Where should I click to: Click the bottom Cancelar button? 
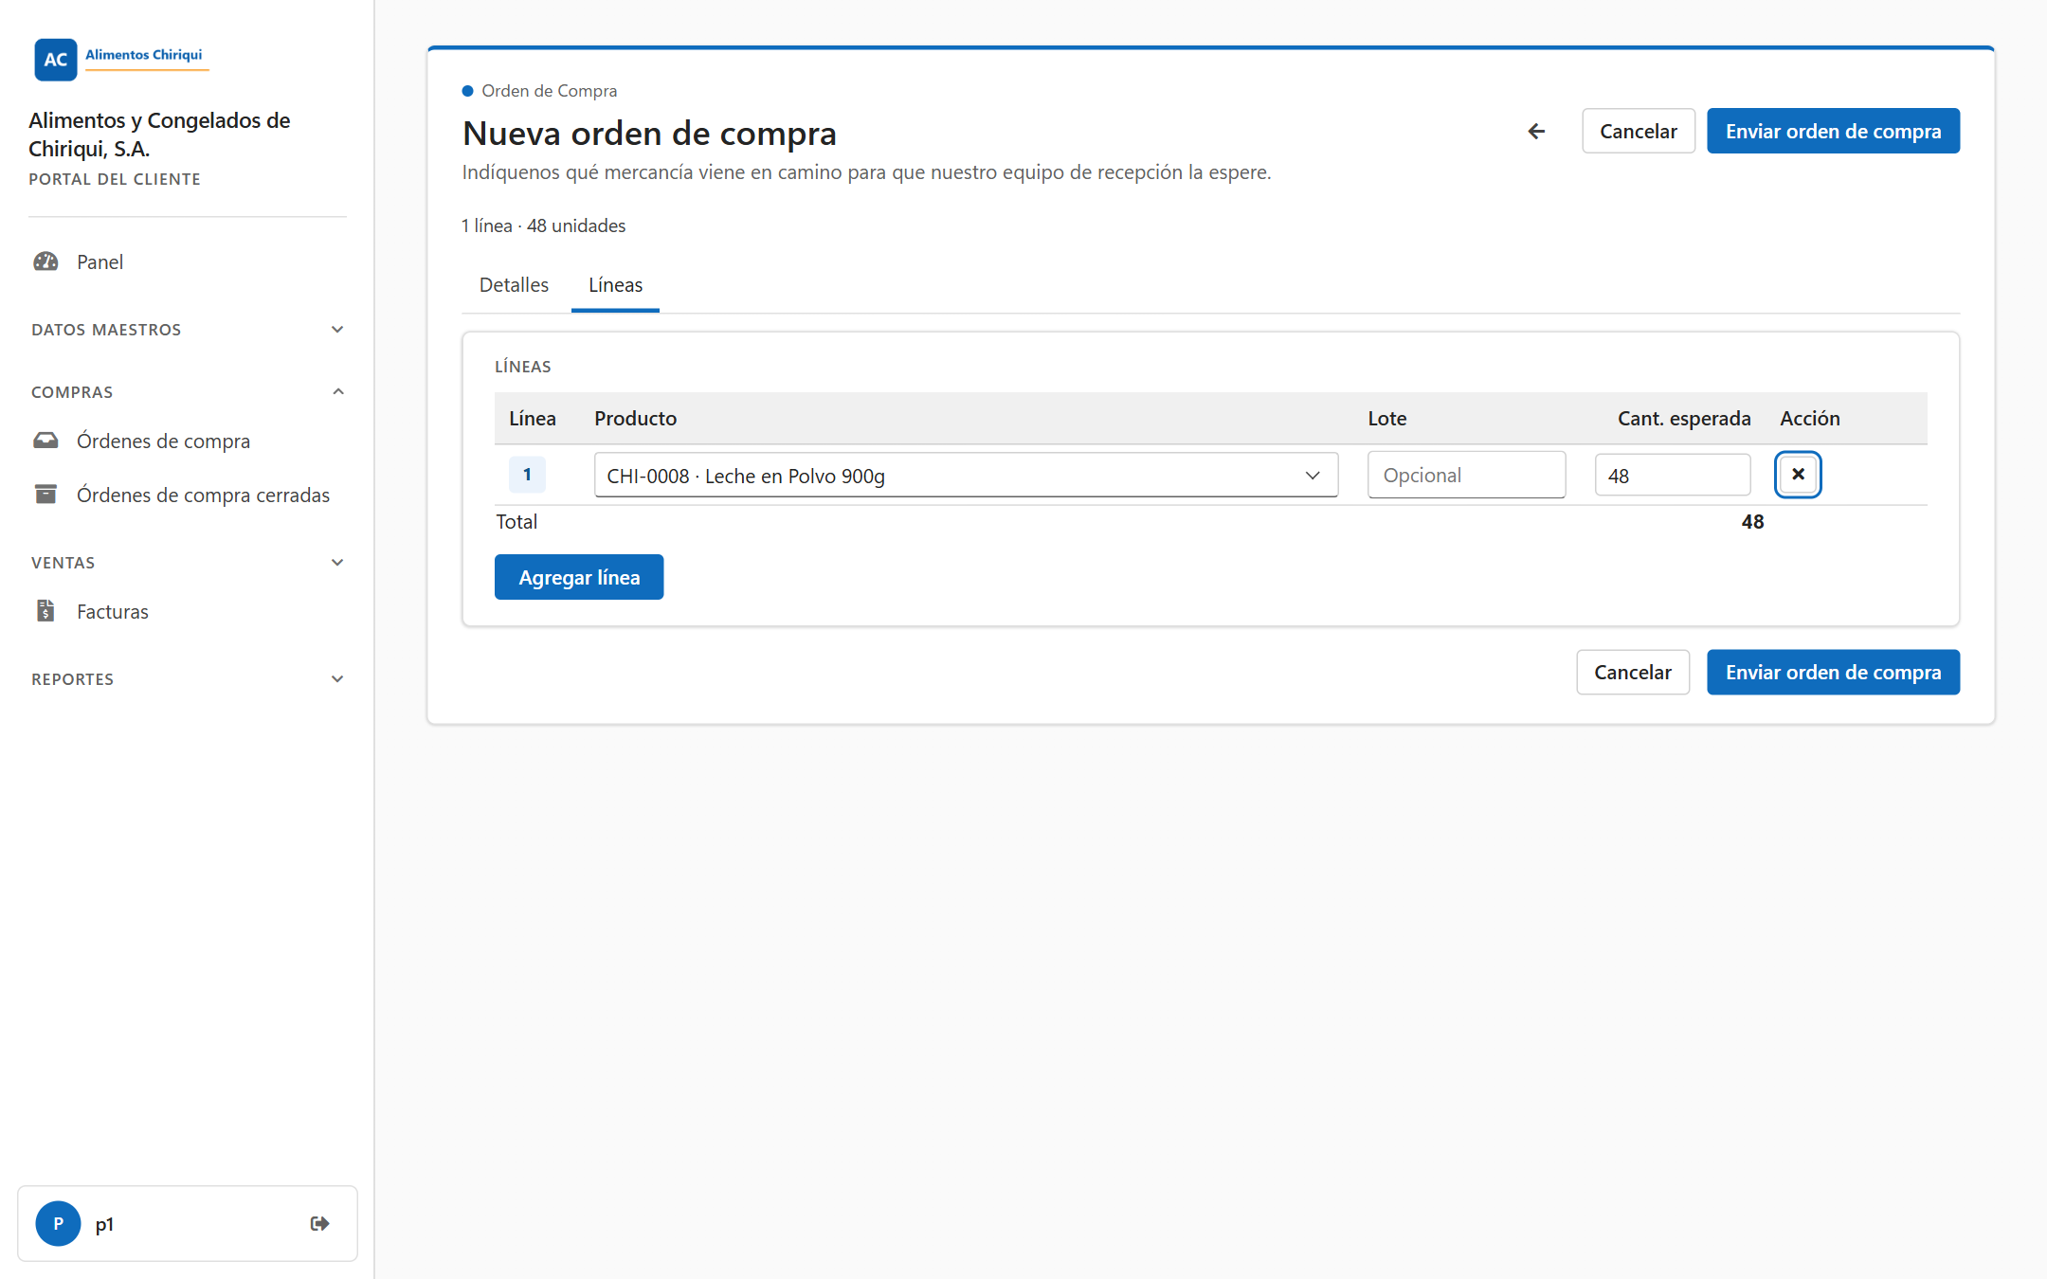click(x=1633, y=672)
